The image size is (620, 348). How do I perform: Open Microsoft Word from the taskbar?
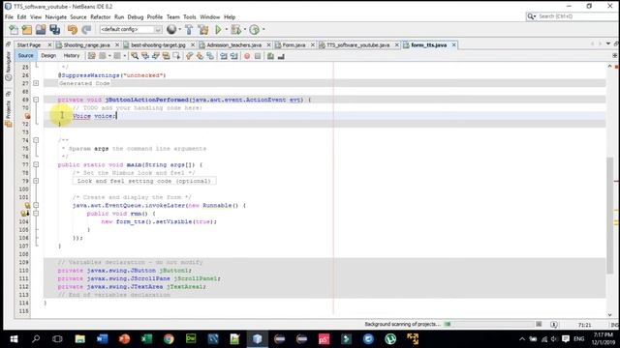pos(103,339)
